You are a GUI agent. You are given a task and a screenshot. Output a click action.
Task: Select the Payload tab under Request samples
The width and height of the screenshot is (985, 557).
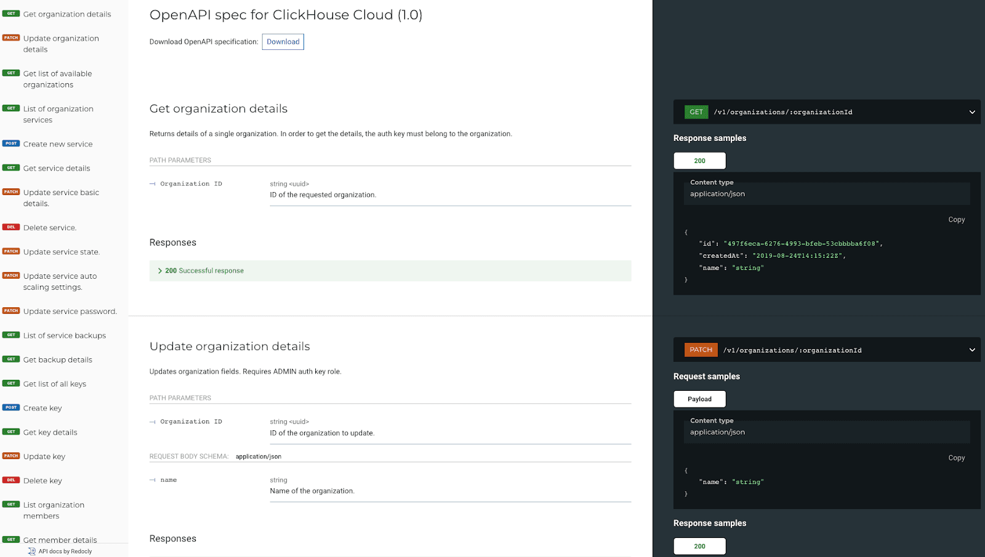tap(699, 399)
